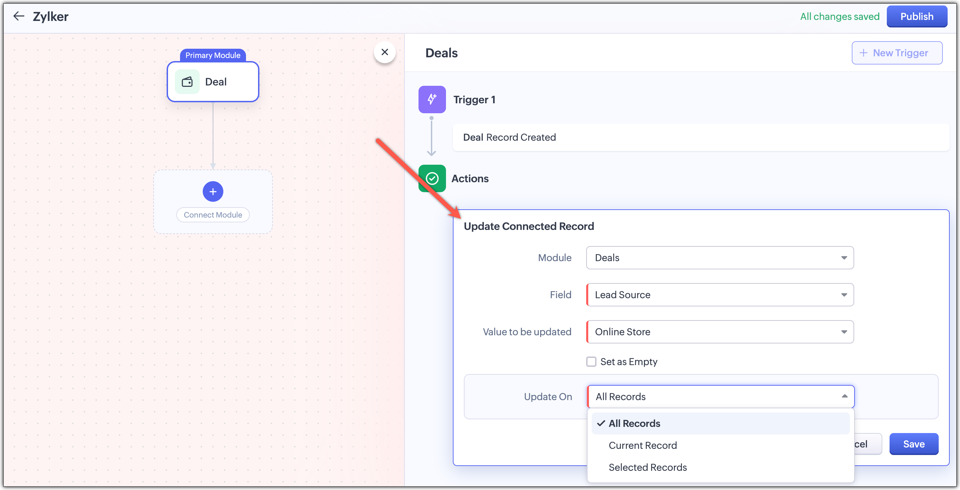Close the side panel with X
Screen dimensions: 960x490
tap(384, 52)
